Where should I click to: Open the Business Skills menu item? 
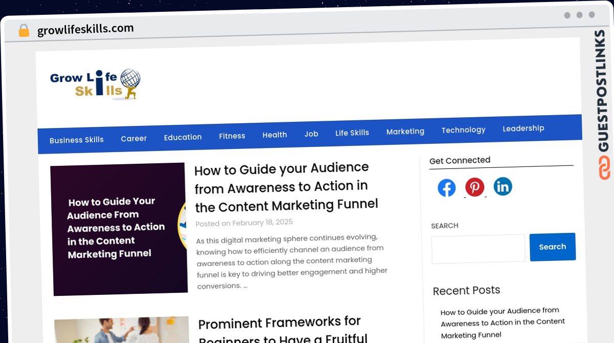pyautogui.click(x=77, y=140)
